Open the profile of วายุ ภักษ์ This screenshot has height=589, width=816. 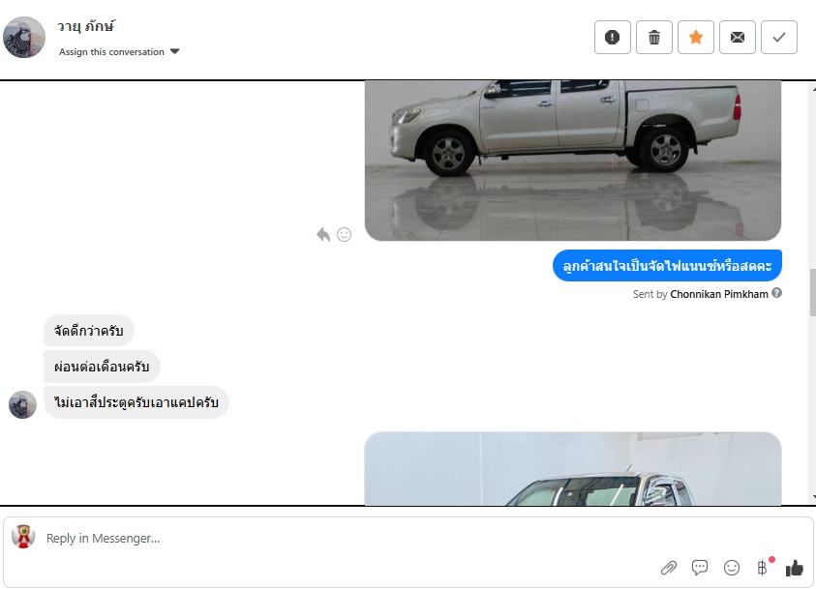[86, 26]
